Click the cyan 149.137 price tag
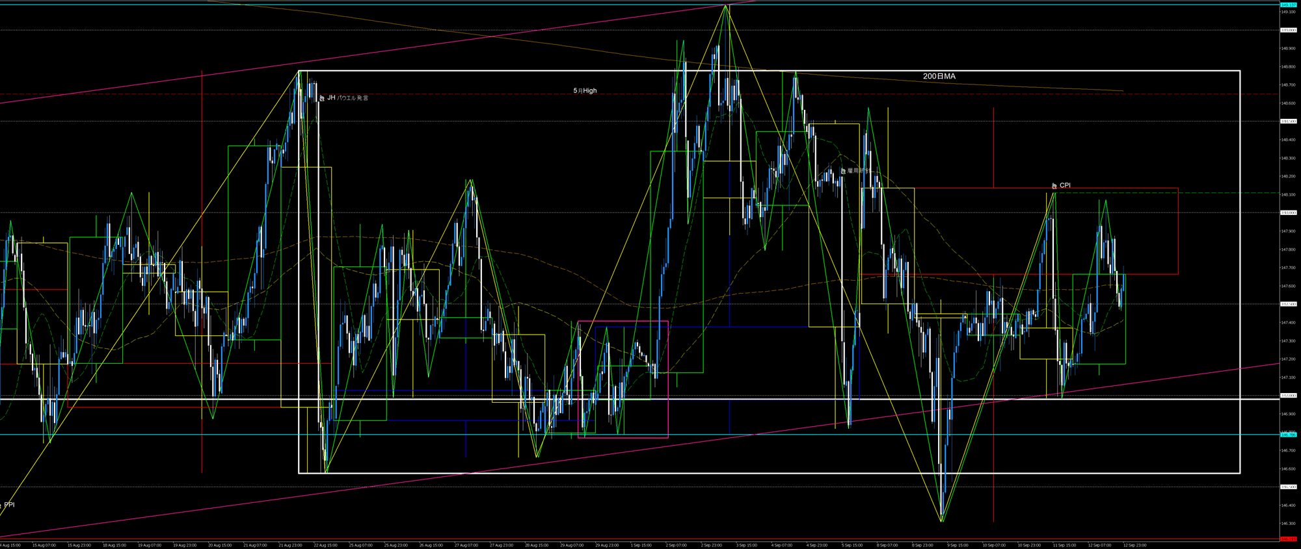 tap(1287, 5)
